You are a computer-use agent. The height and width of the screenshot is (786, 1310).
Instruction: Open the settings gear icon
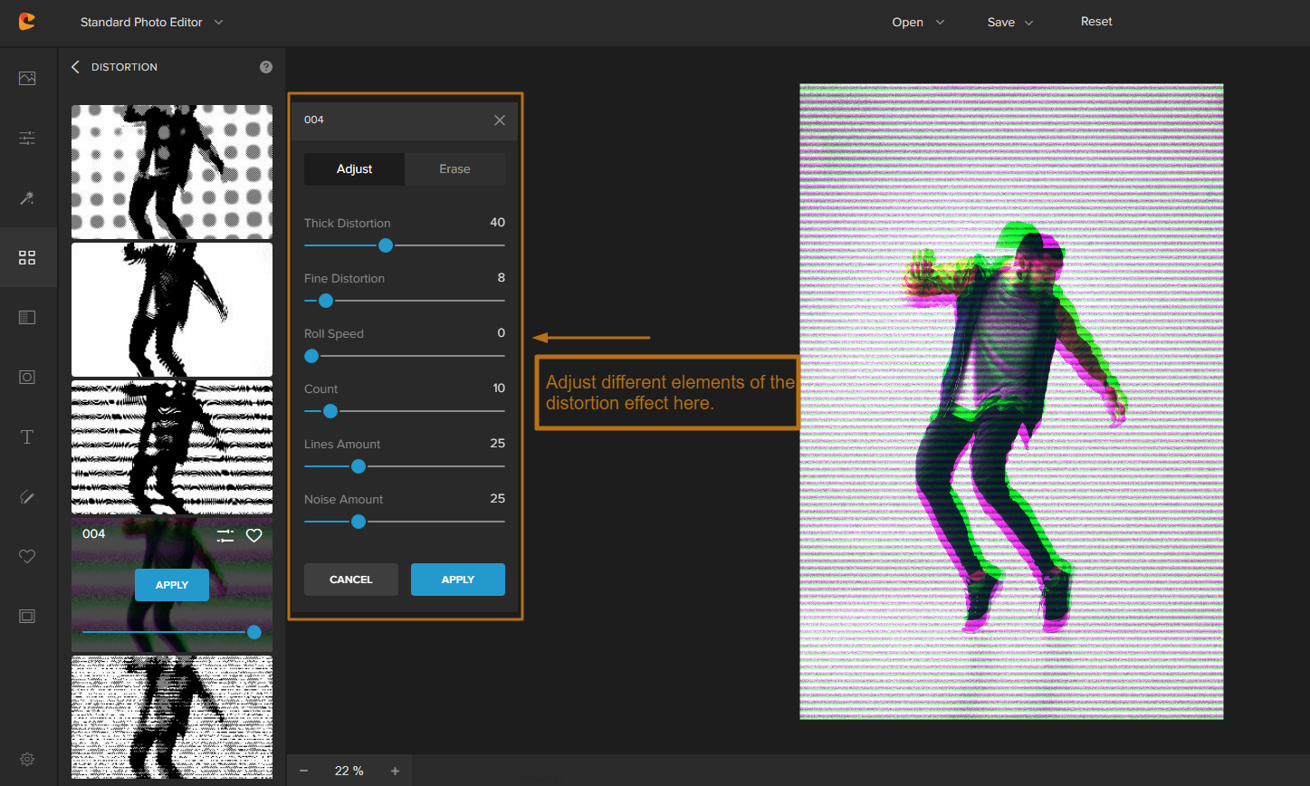tap(27, 759)
